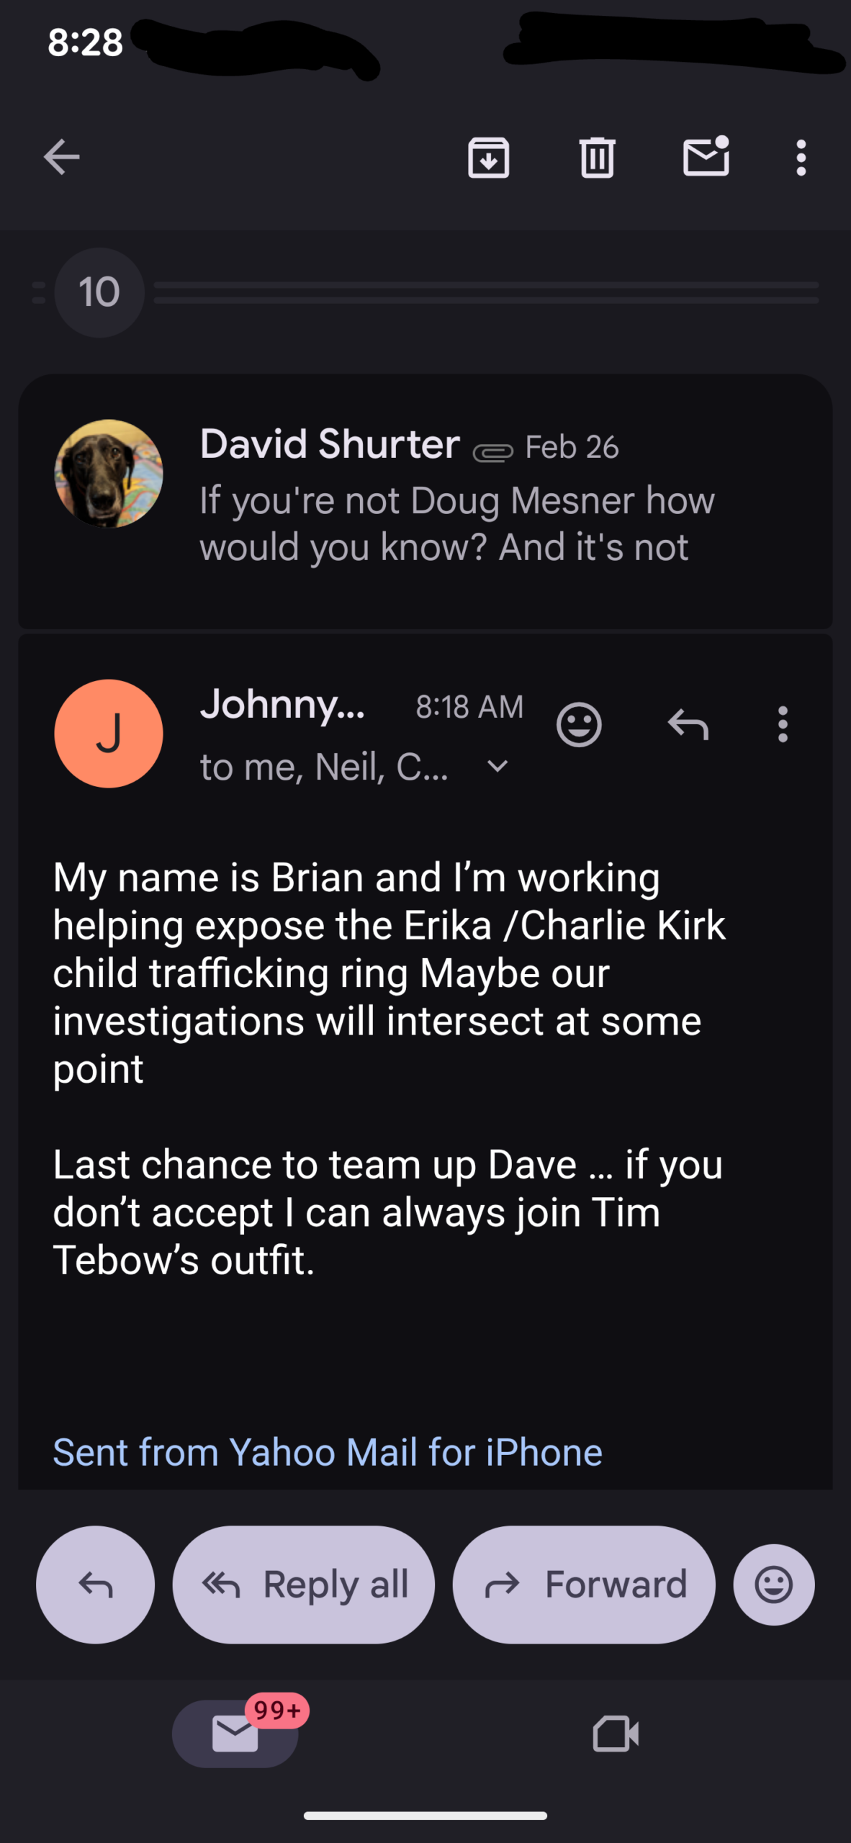This screenshot has height=1843, width=851.
Task: Tap Johnny's orange J avatar
Action: [109, 734]
